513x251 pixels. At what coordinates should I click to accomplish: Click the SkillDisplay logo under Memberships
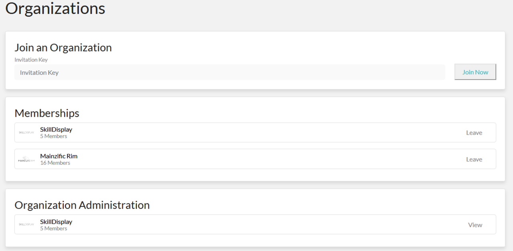26,133
